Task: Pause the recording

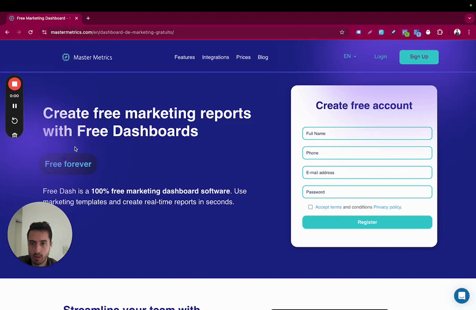Action: click(x=14, y=106)
